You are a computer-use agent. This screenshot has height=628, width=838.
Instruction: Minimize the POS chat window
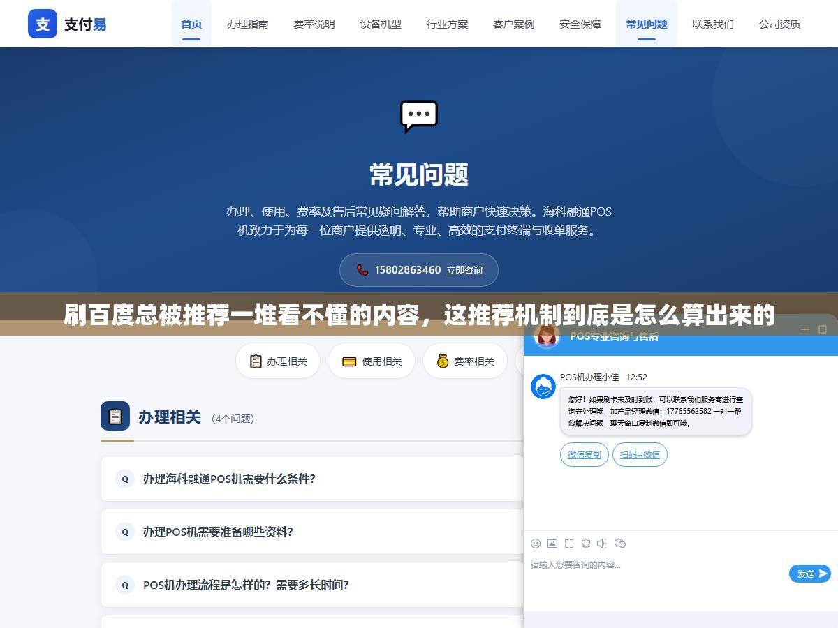click(805, 329)
